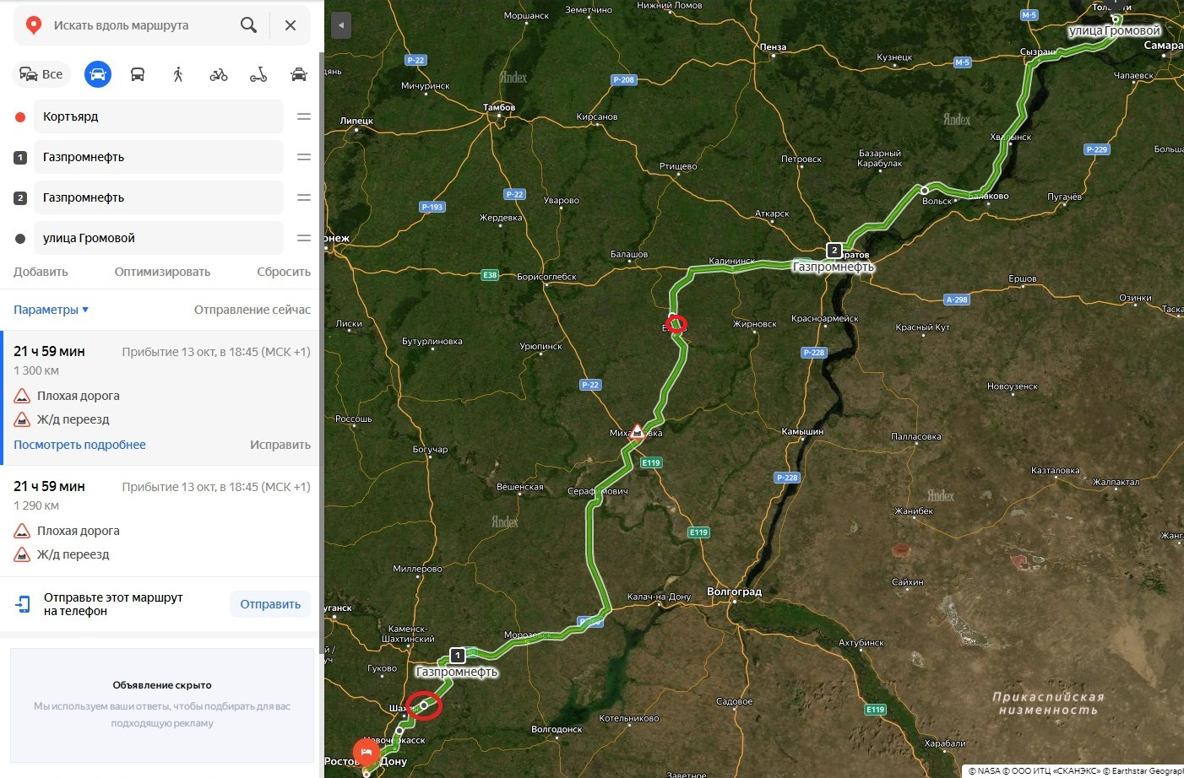
Task: Expand the Параметры dropdown
Action: [51, 310]
